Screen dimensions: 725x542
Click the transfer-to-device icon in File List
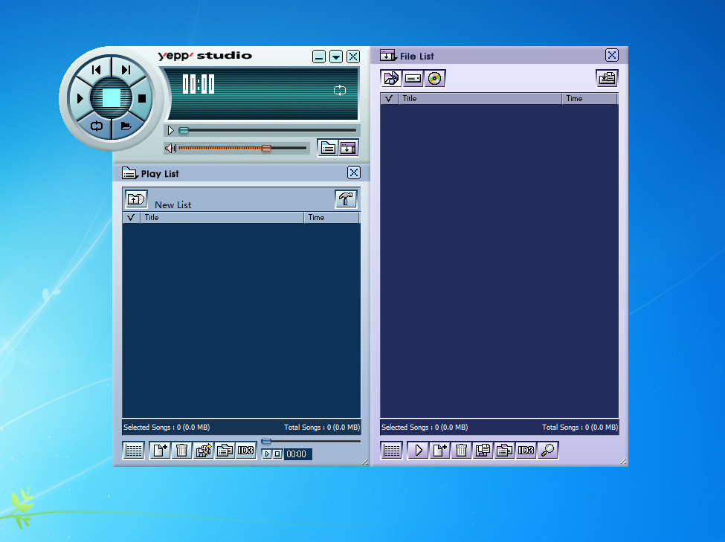(607, 78)
